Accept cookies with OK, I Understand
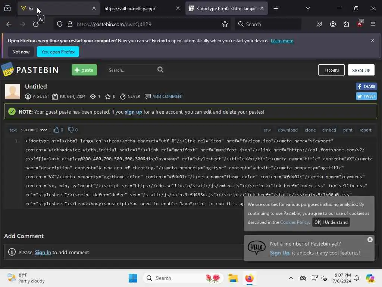 [x=331, y=222]
